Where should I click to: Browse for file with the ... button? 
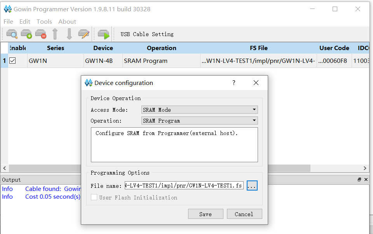click(252, 185)
